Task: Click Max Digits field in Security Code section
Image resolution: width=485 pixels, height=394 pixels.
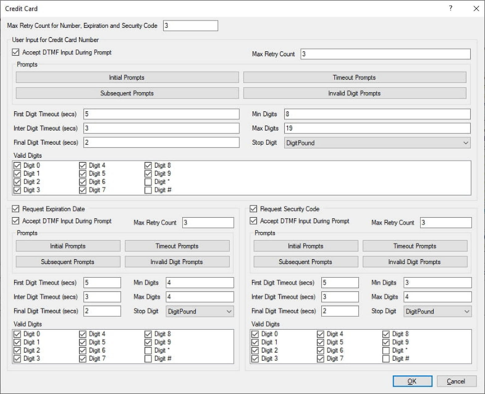Action: [438, 297]
